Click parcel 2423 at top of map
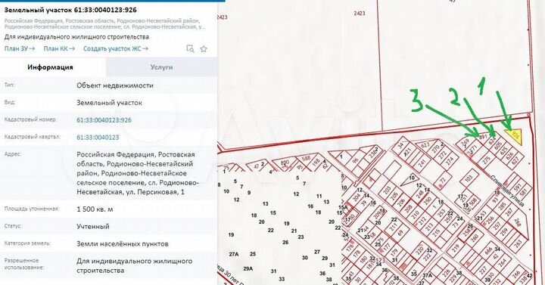The width and height of the screenshot is (545, 285). (x=360, y=13)
